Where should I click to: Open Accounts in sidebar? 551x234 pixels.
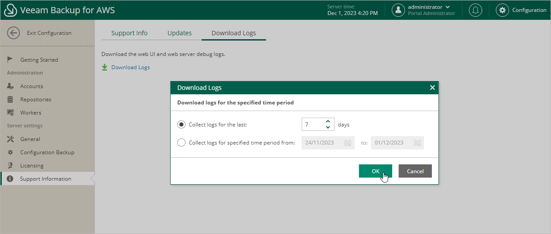tap(32, 86)
